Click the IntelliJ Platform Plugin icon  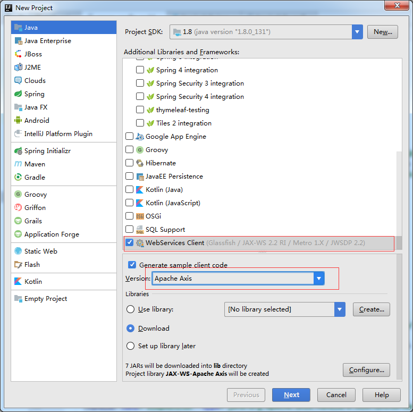(18, 133)
